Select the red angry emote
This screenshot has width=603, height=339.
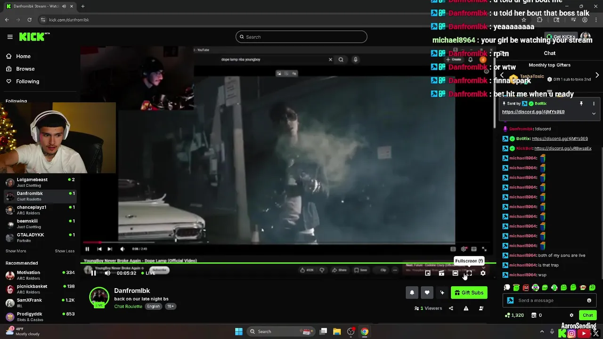pos(526,287)
